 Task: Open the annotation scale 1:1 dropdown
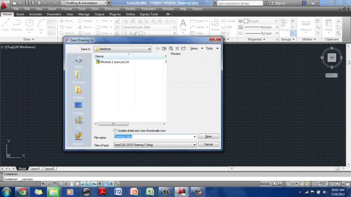click(x=293, y=184)
